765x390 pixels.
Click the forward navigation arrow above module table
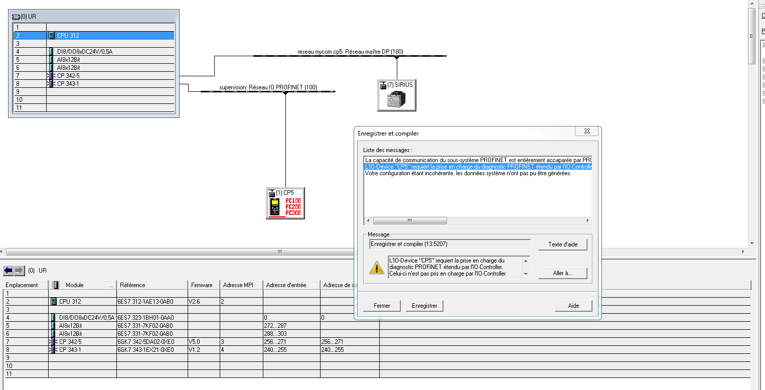(19, 271)
